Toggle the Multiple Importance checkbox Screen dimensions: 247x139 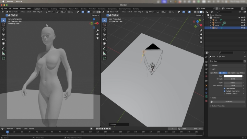pos(225,91)
